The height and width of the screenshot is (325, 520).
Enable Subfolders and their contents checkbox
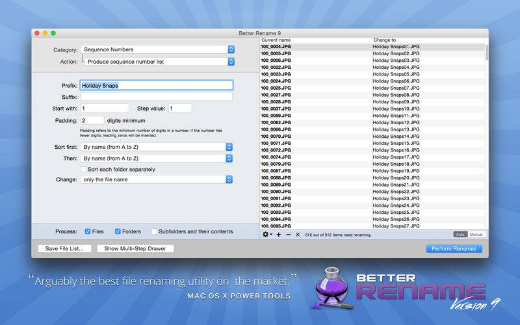coord(154,231)
